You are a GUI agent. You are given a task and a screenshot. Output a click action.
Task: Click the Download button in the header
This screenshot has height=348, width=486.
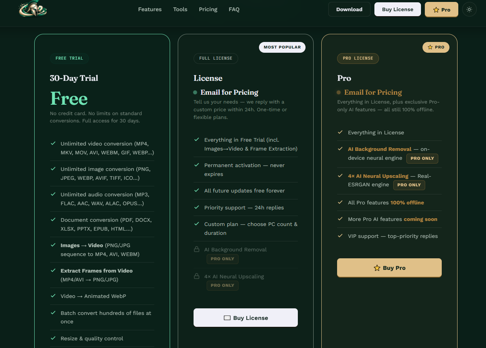click(349, 9)
